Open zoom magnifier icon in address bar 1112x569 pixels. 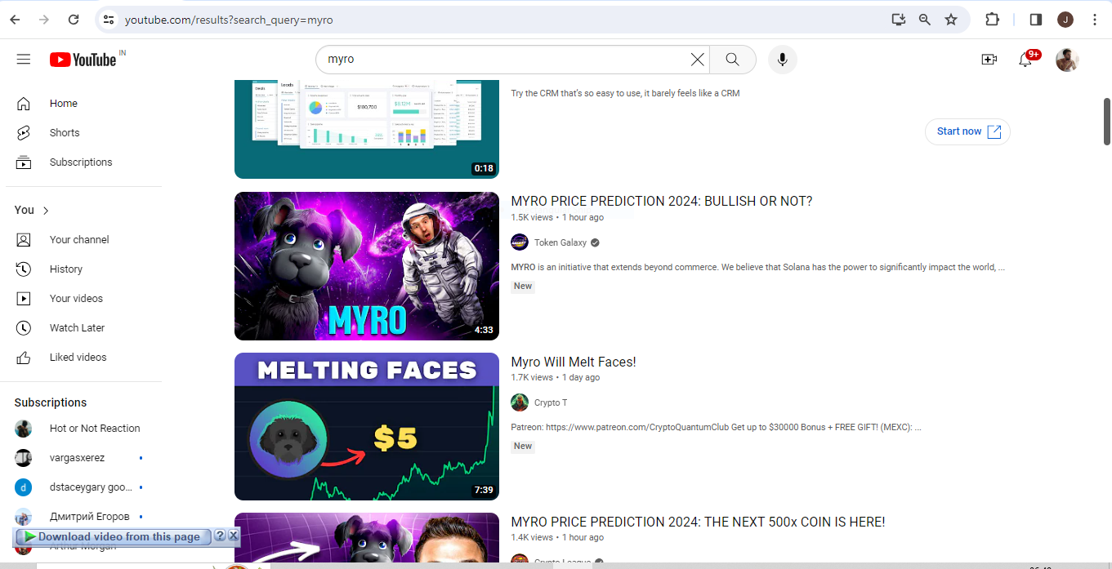[x=924, y=20]
